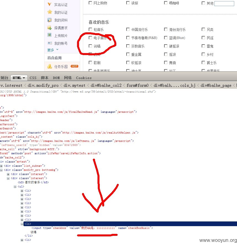Check the 蓝调(Blue) checkbox

point(166,38)
